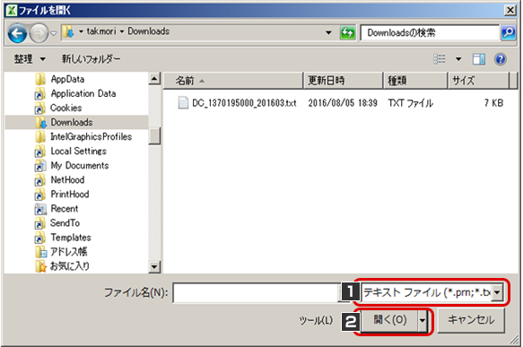Click the TXT ファイル type cell
Screen dimensions: 523x347
(410, 103)
